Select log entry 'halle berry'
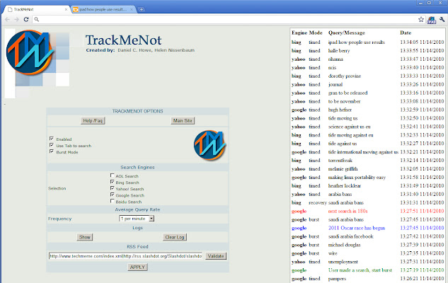Screen dimensions: 448x283 339,50
